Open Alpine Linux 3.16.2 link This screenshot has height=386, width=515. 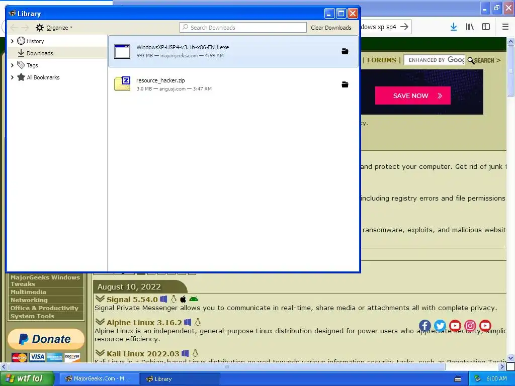point(144,322)
